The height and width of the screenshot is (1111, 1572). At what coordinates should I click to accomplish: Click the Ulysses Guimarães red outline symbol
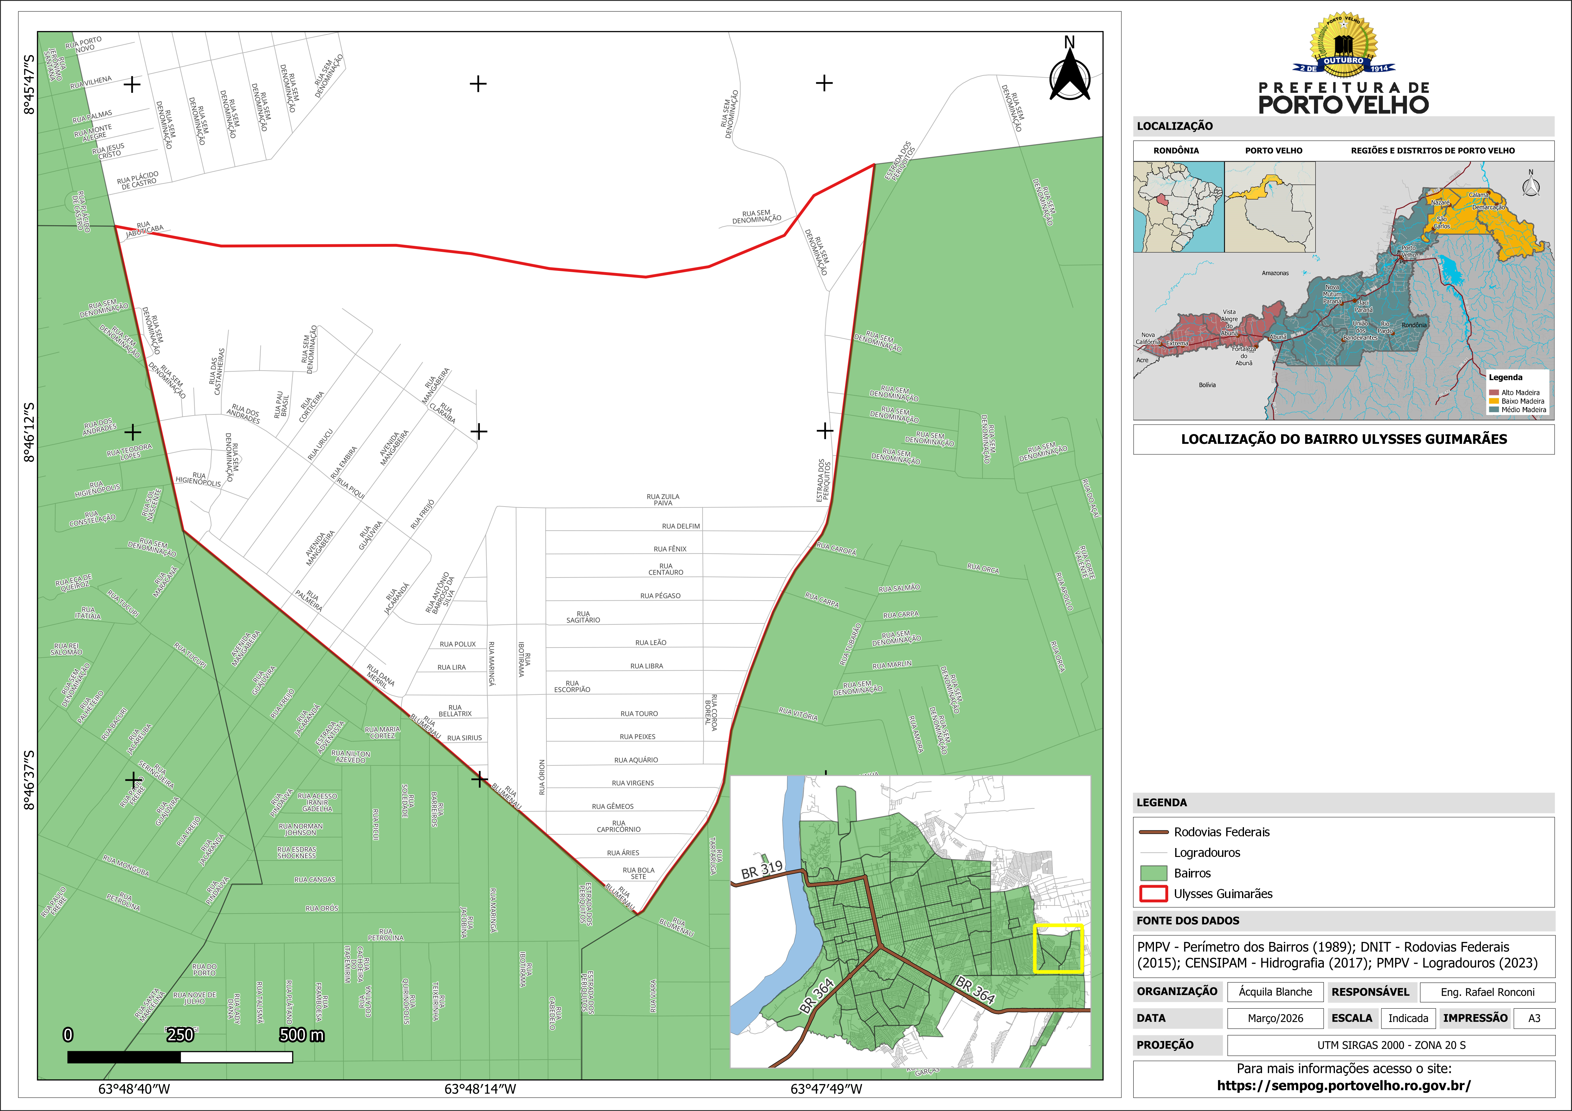[1153, 893]
